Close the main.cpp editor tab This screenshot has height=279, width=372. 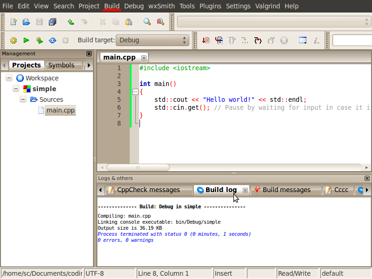coord(144,58)
